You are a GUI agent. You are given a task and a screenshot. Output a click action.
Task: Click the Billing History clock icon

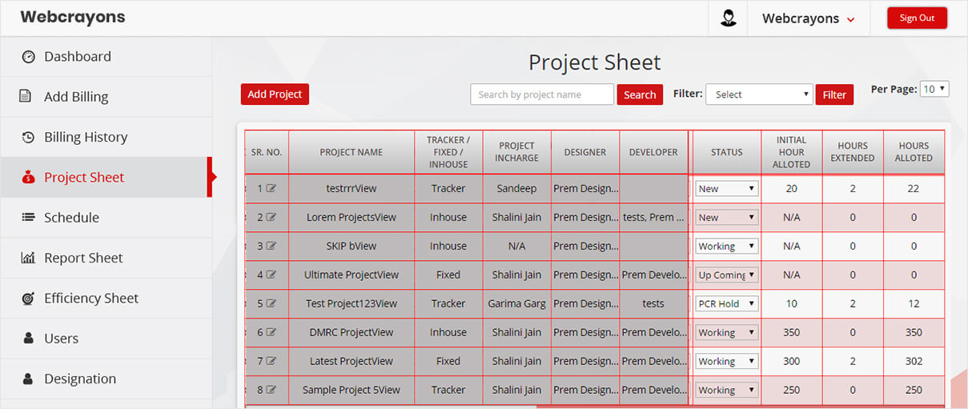[x=28, y=138]
